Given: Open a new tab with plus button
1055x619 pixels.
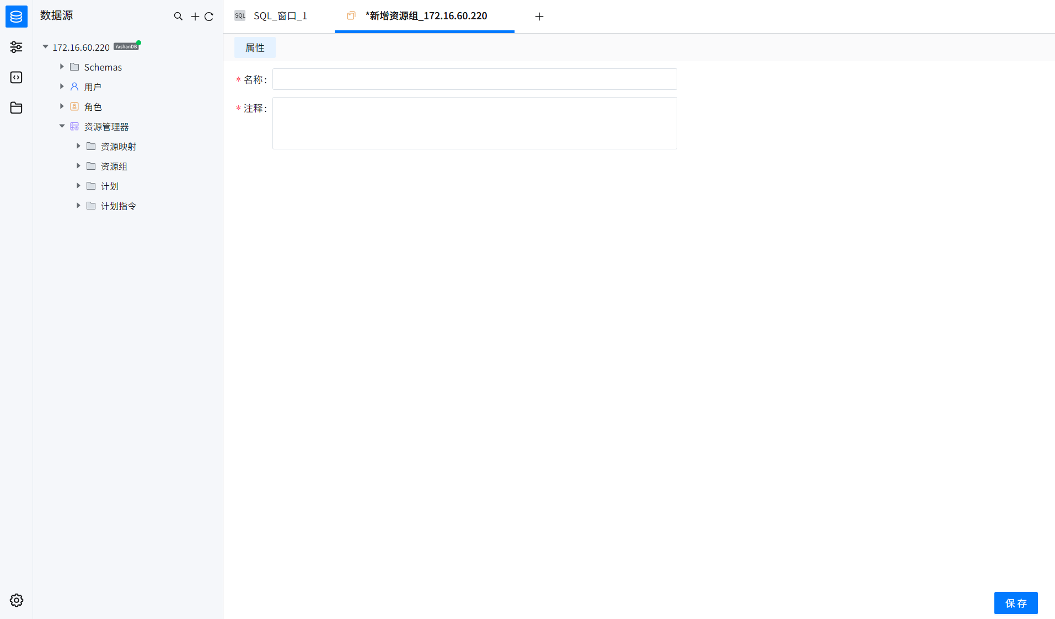Looking at the screenshot, I should tap(539, 17).
